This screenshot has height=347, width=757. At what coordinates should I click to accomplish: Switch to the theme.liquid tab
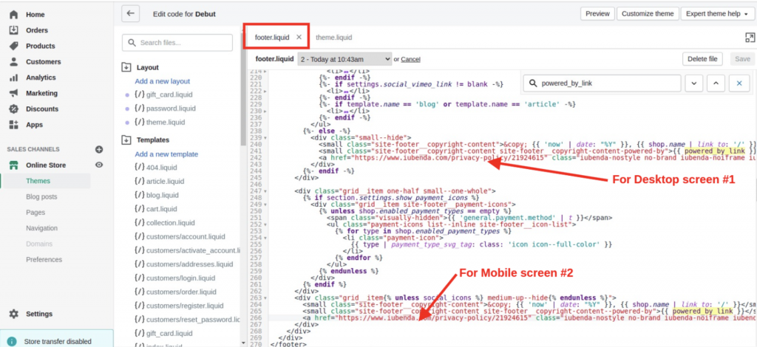click(x=333, y=37)
